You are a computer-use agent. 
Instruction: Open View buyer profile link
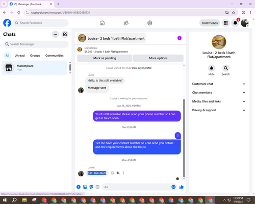tap(141, 68)
